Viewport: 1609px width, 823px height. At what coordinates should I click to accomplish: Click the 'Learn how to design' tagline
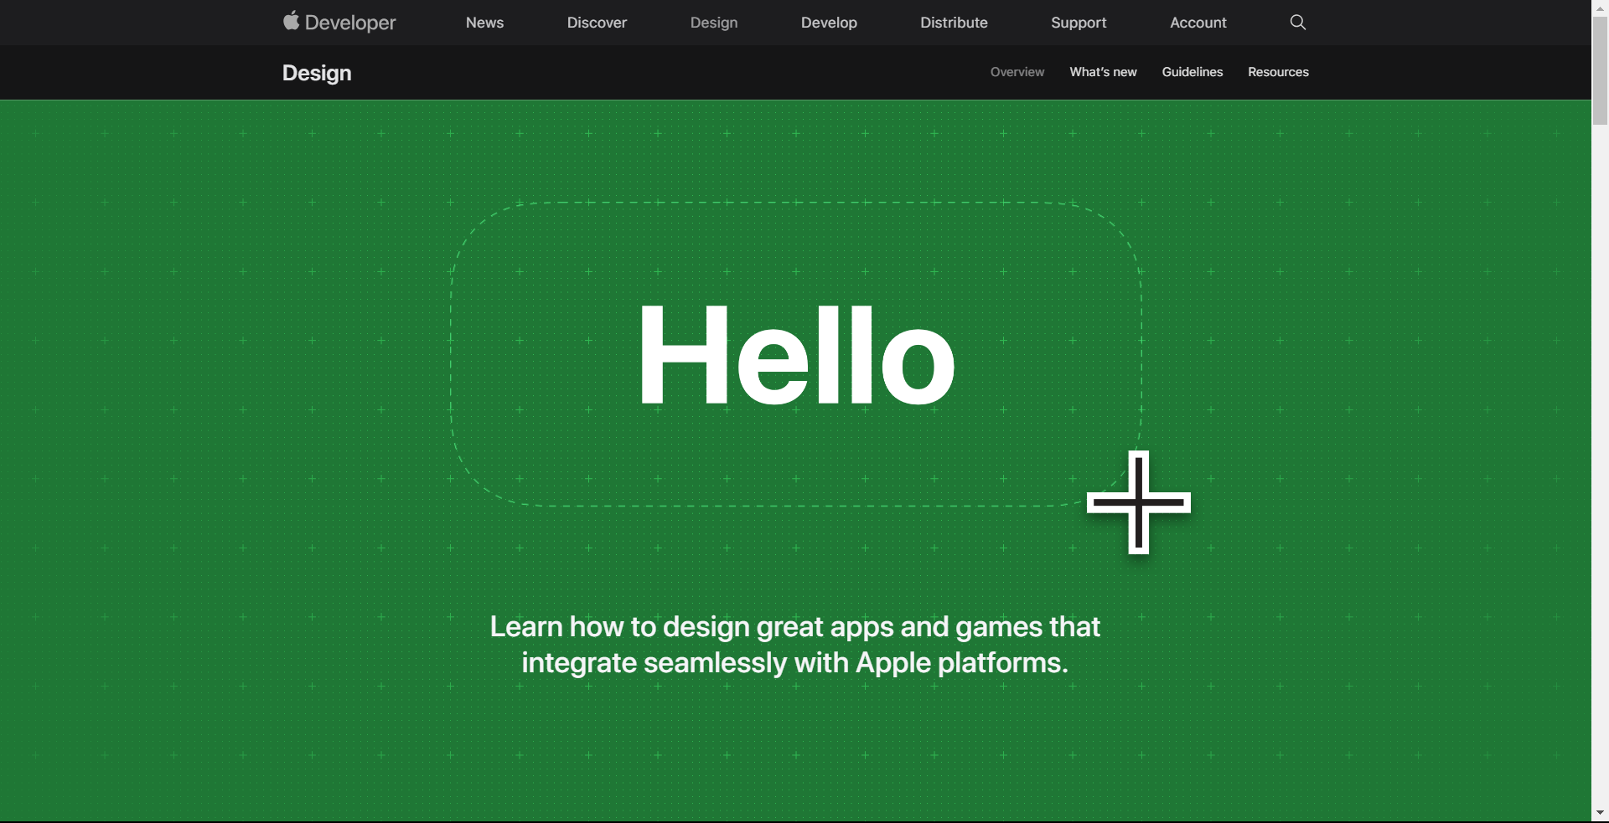click(794, 644)
